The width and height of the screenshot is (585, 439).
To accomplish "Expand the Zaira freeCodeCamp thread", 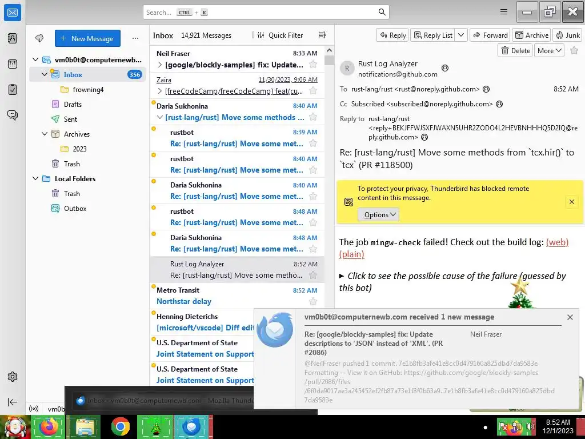I will (x=160, y=91).
